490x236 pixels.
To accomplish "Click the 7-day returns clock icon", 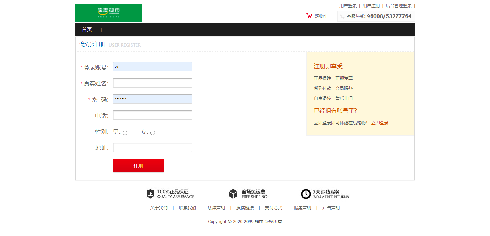I will [306, 194].
